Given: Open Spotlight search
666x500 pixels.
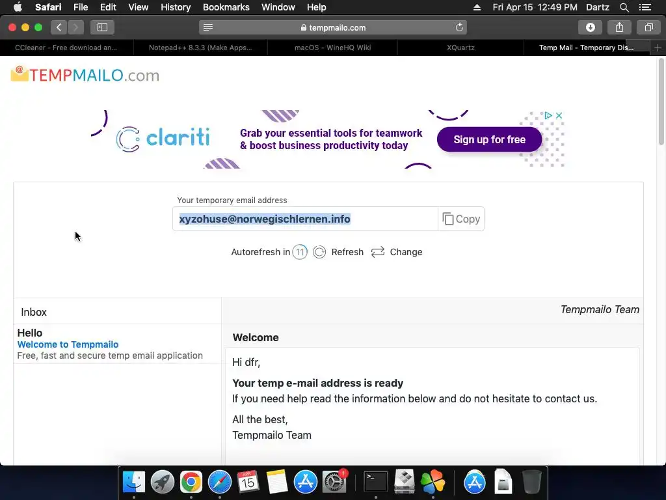Looking at the screenshot, I should (624, 7).
